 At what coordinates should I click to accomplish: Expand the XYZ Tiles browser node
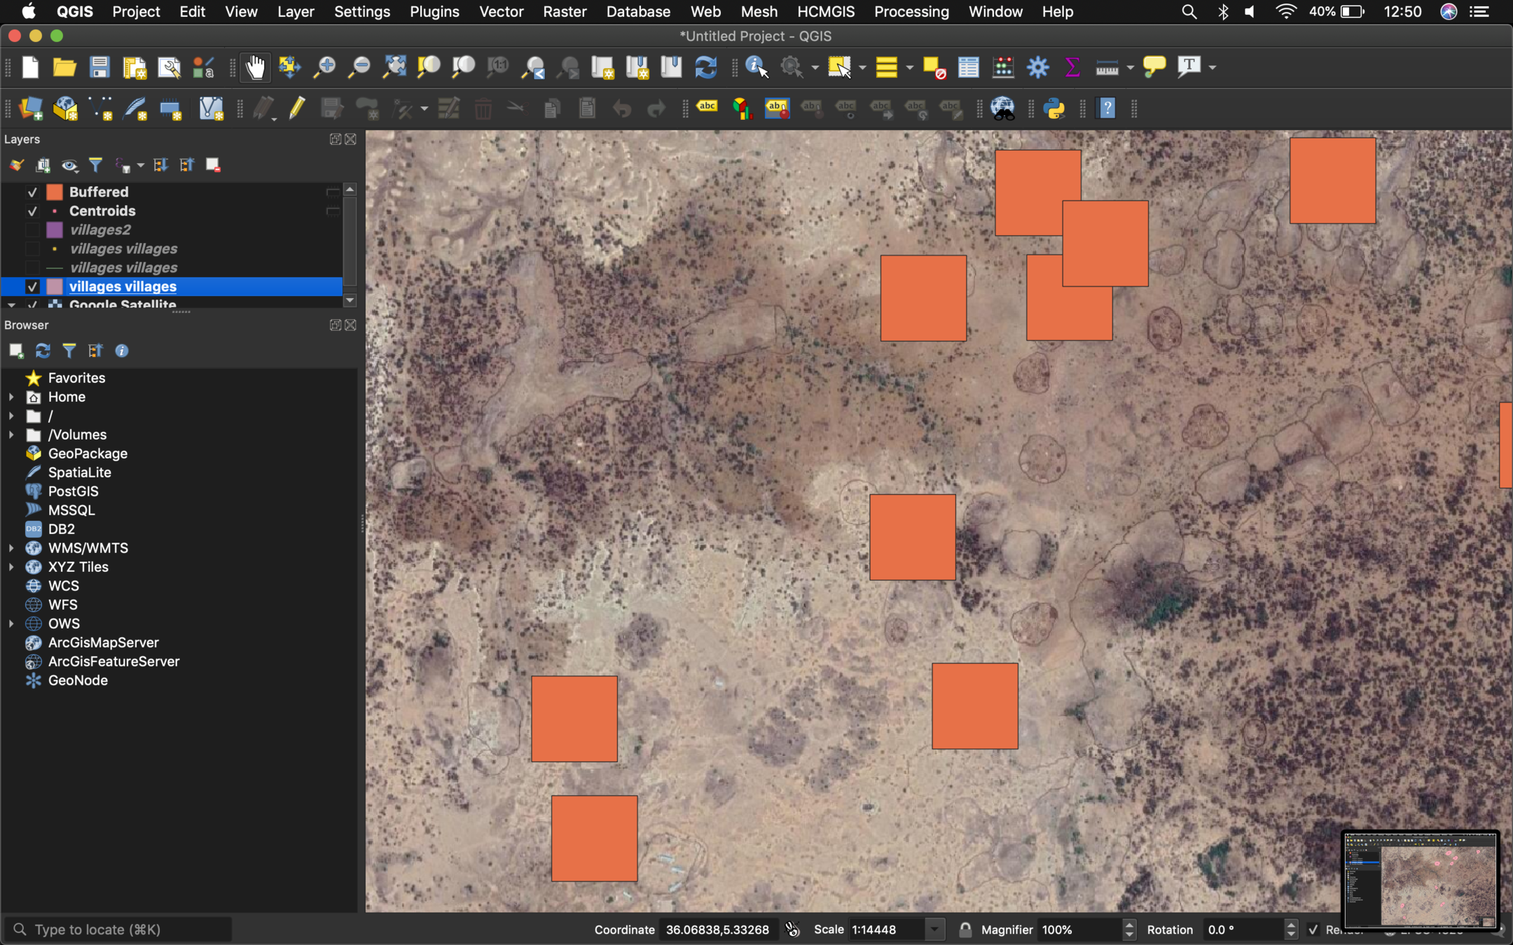point(11,567)
